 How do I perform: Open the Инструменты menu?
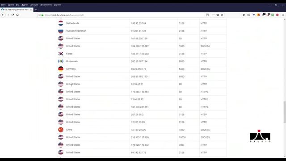click(x=46, y=5)
